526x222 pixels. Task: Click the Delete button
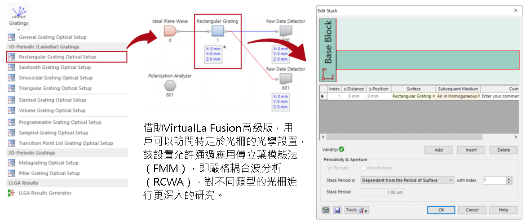[x=504, y=150]
